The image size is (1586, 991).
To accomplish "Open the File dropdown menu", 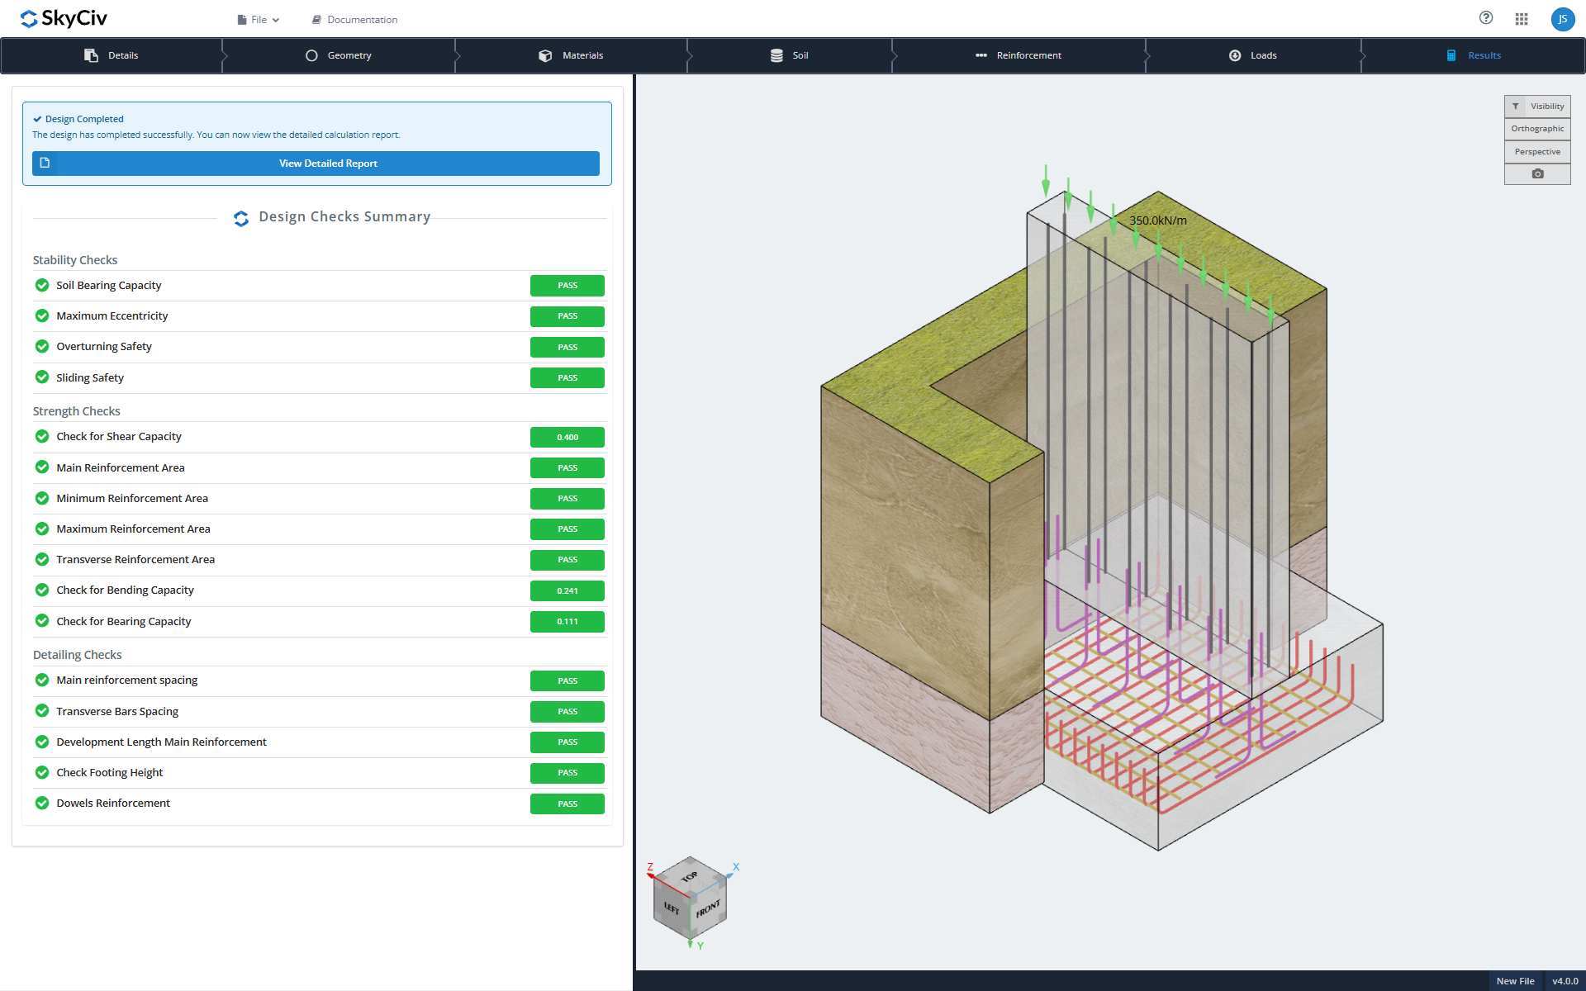I will (259, 20).
